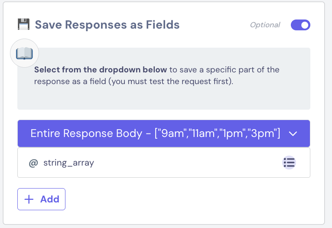
Task: Click the white chevron arrow on dropdown
Action: coord(293,134)
